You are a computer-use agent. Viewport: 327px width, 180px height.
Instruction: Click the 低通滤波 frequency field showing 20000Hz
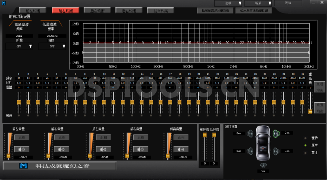(x=51, y=36)
